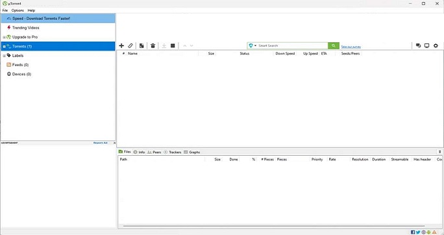Add torrent from URL using link icon
This screenshot has height=235, width=444.
pyautogui.click(x=130, y=45)
